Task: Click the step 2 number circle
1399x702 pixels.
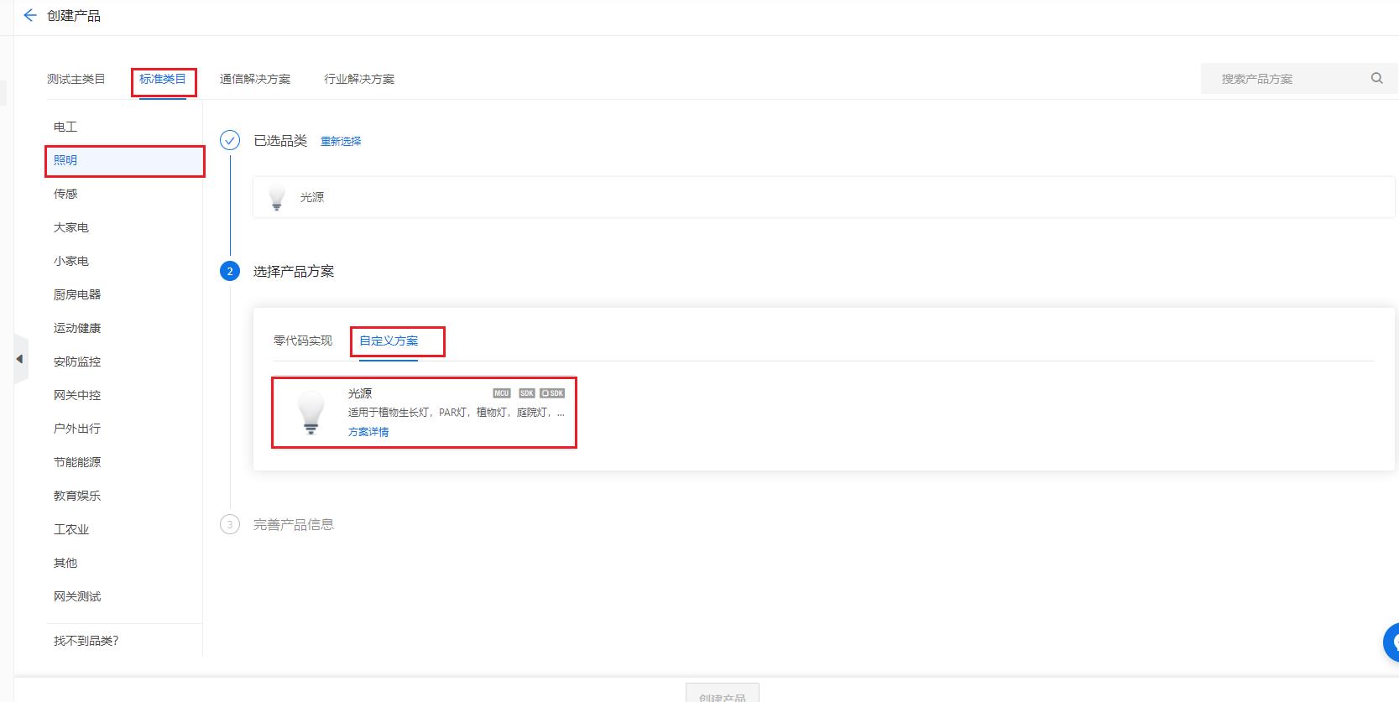Action: (x=230, y=271)
